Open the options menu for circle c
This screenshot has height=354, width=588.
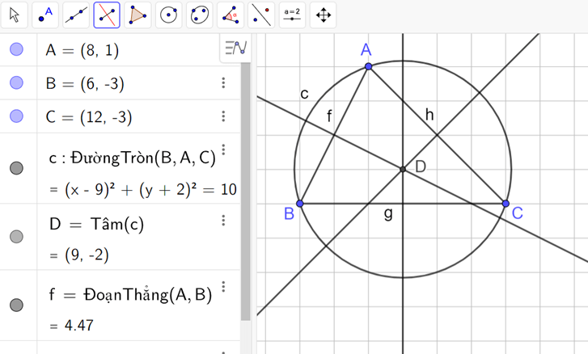(x=224, y=150)
